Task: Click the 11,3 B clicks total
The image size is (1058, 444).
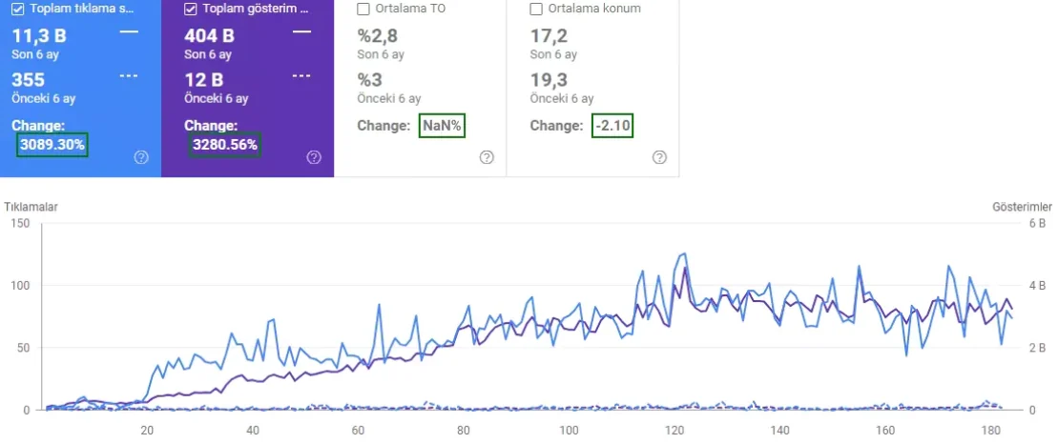Action: (x=38, y=37)
